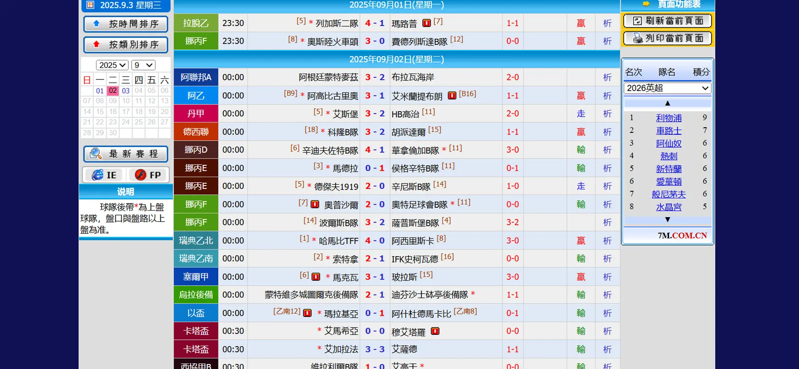This screenshot has width=799, height=369.
Task: Open the year 2025 dropdown
Action: (x=112, y=65)
